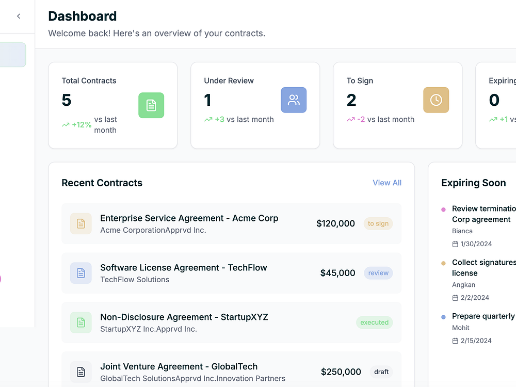Image resolution: width=516 pixels, height=387 pixels.
Task: Select the highlighted sidebar menu item
Action: 13,55
